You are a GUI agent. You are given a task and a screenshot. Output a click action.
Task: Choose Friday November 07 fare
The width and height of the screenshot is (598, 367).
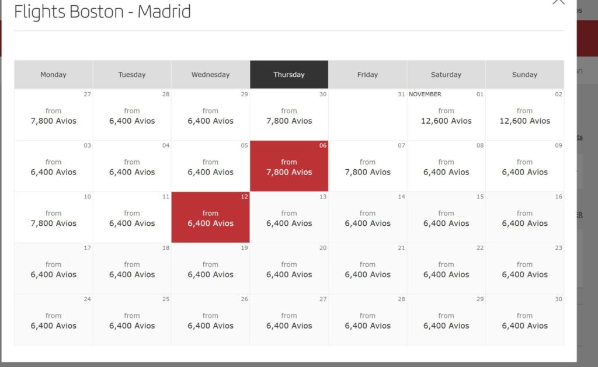coord(368,166)
